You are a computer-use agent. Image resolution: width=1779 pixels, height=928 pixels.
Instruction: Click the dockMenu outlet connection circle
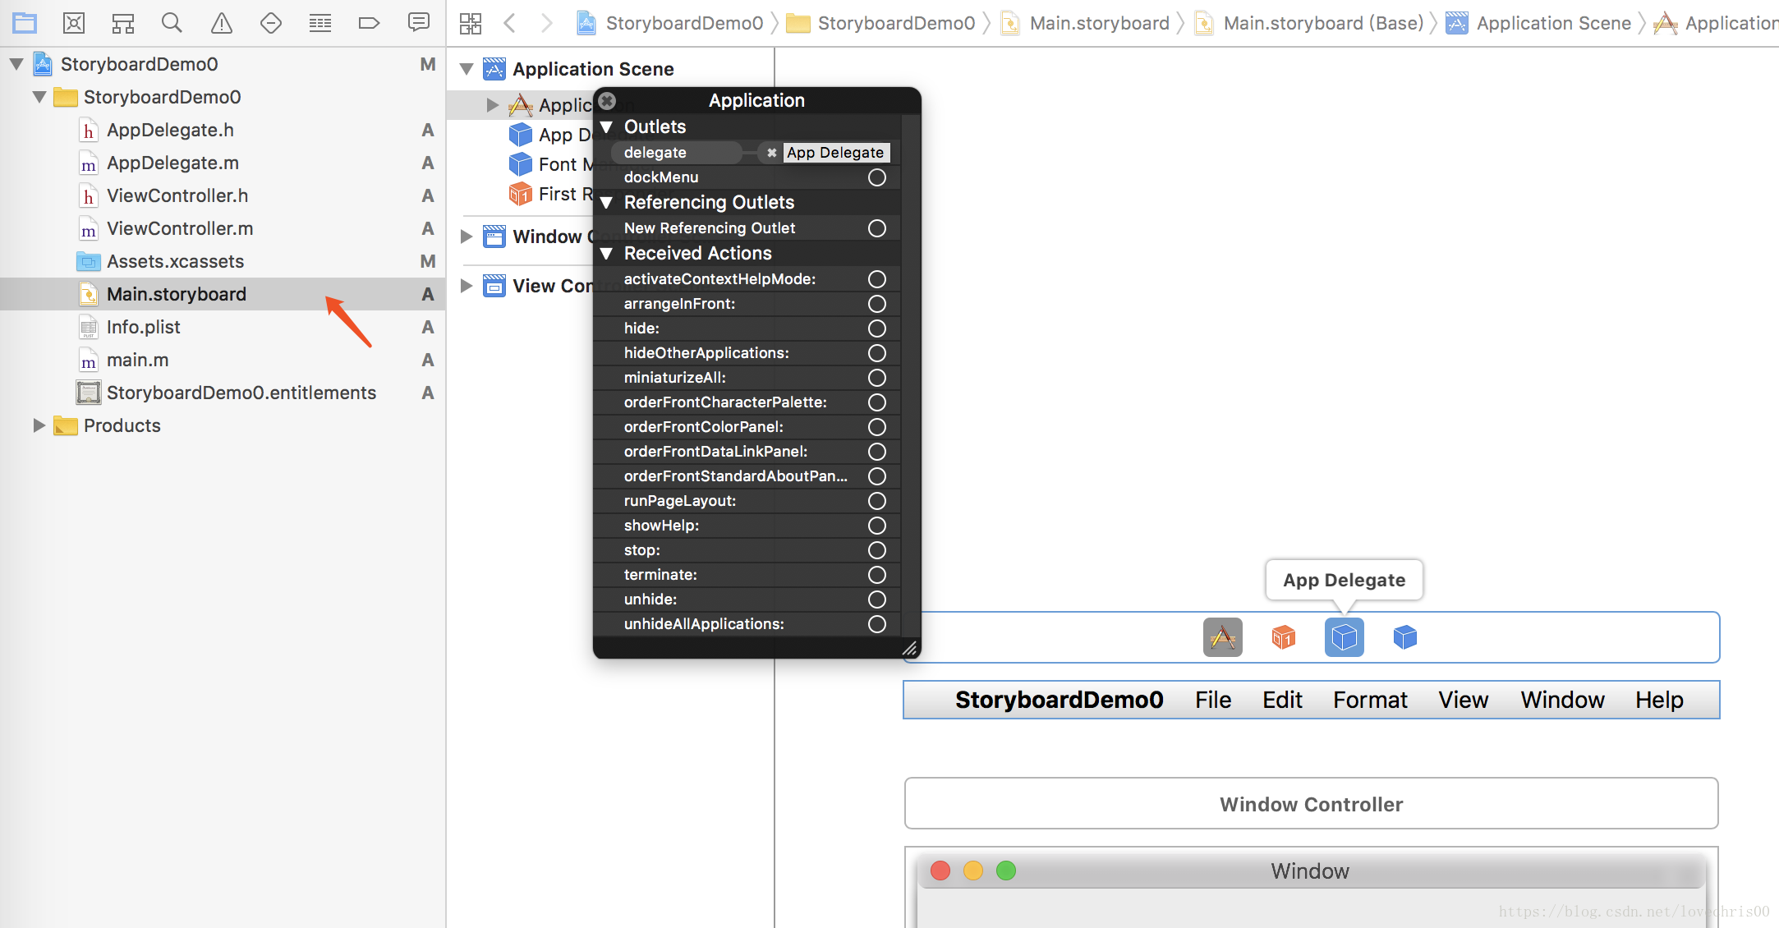point(877,177)
